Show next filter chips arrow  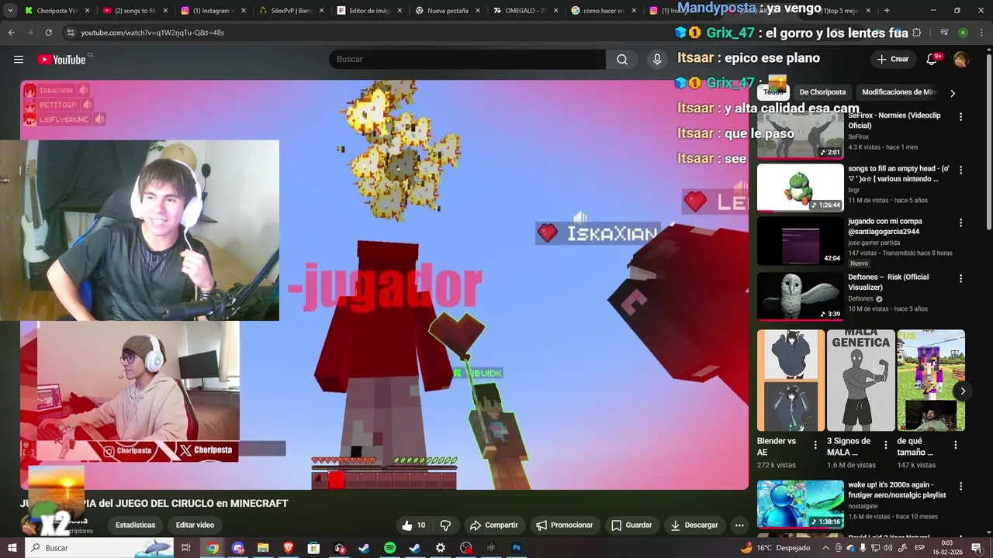point(953,93)
